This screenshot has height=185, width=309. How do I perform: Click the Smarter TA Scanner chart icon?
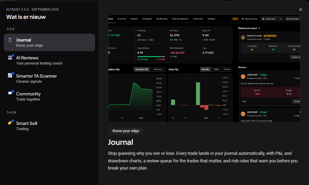(10, 76)
